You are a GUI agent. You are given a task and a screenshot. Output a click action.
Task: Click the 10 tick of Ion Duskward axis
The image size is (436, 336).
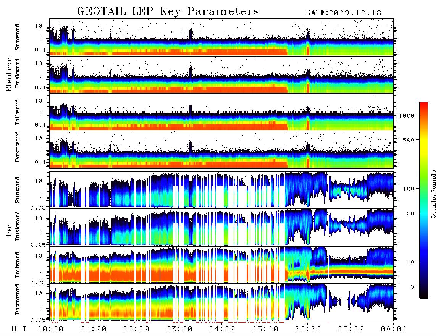[x=39, y=219]
